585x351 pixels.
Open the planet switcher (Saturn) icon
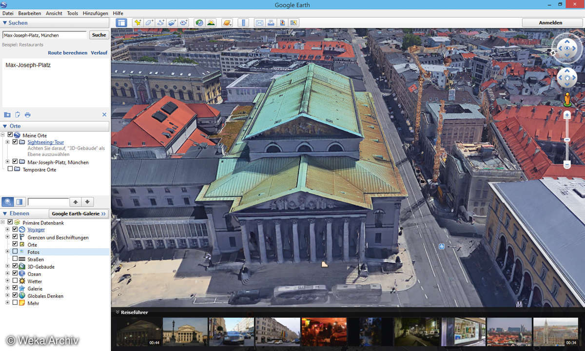point(227,22)
